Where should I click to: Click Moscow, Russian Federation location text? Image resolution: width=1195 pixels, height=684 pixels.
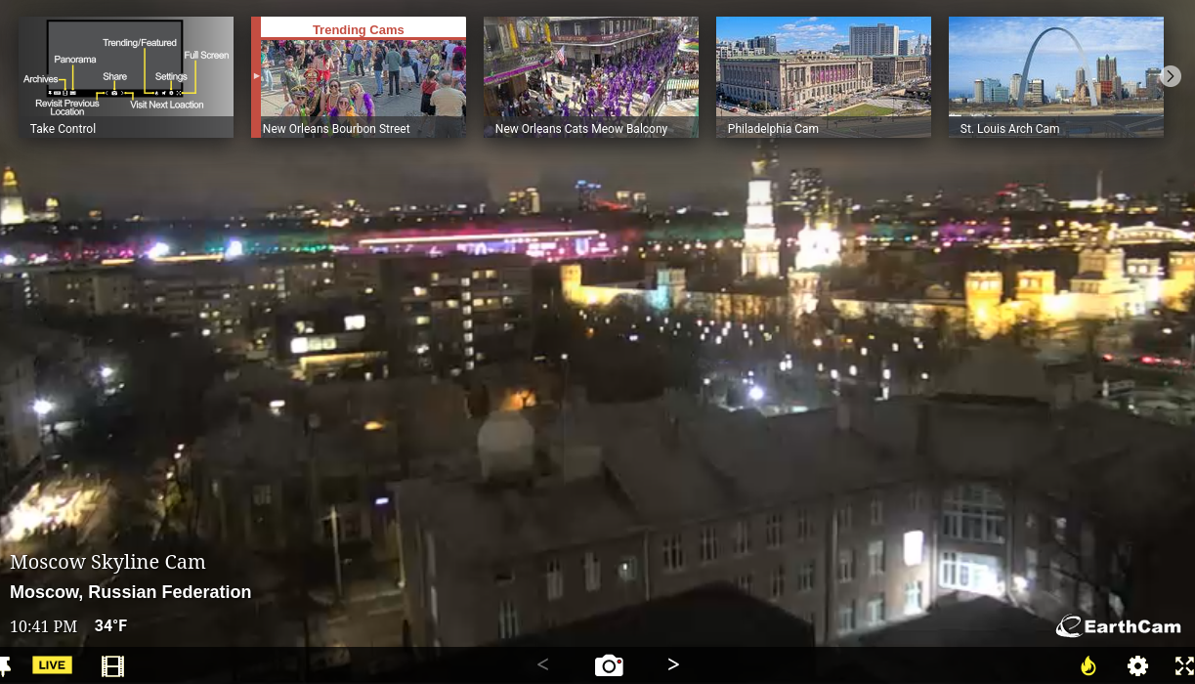[130, 592]
